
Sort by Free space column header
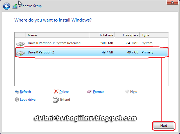click(x=127, y=35)
